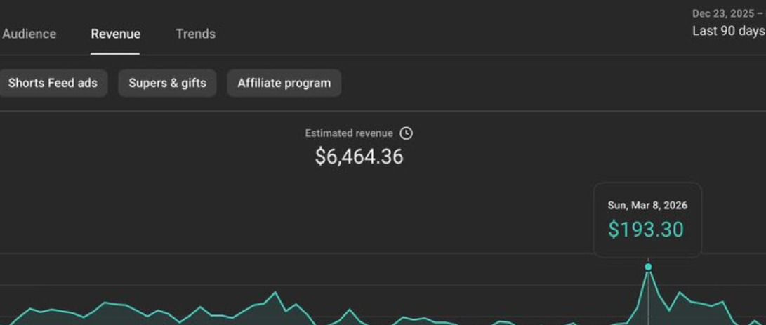Filter by Shorts Feed ads

click(x=53, y=83)
